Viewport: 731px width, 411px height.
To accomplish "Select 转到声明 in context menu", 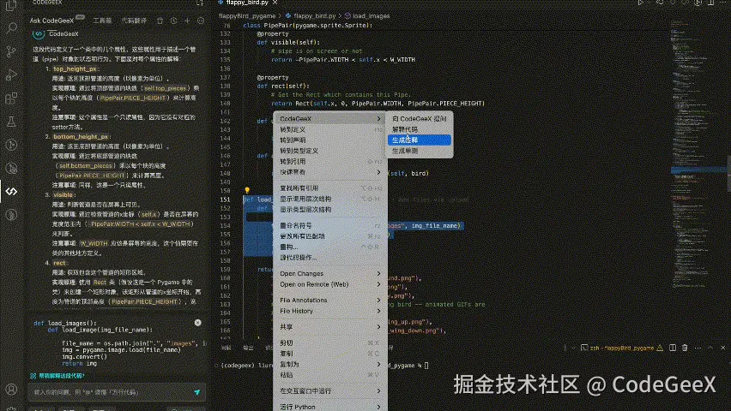I will (x=330, y=140).
